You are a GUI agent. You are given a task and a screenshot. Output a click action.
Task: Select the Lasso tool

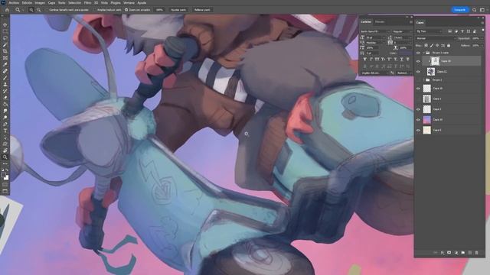click(x=5, y=37)
